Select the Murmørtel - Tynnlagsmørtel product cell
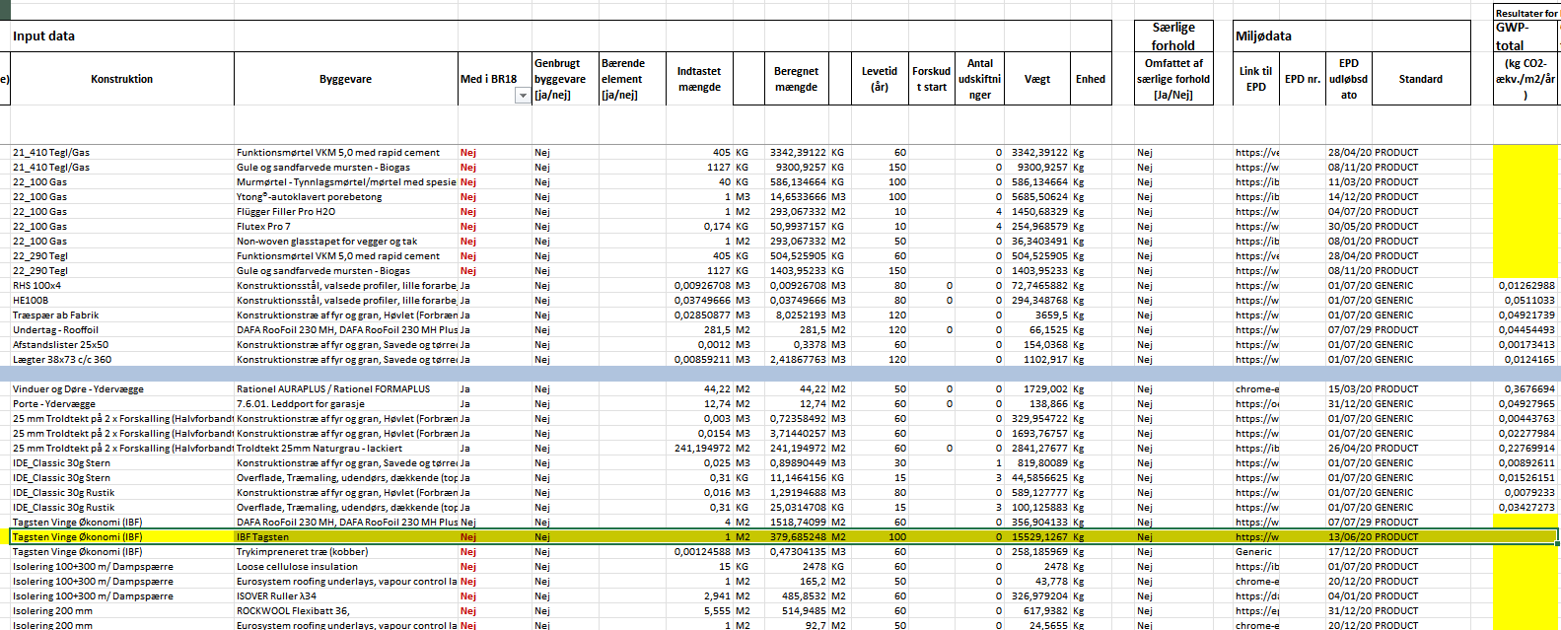 [x=346, y=182]
